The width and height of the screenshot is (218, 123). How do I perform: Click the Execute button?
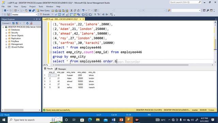tap(45, 14)
